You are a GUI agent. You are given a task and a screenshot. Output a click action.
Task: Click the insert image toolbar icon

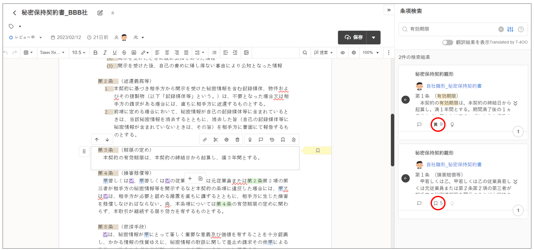coord(246,52)
